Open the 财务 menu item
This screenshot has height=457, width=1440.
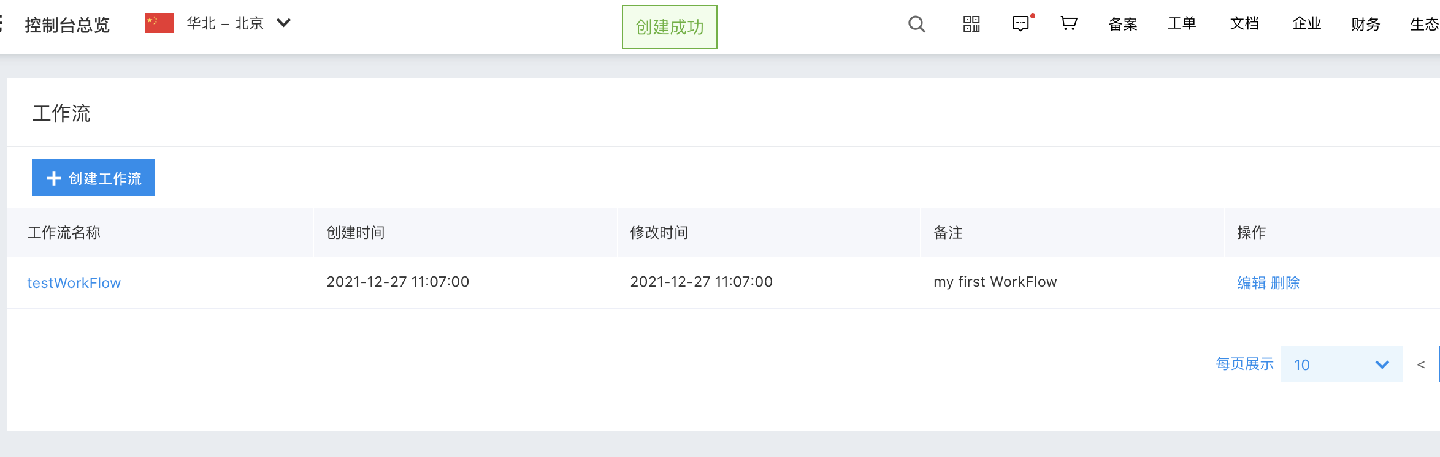pyautogui.click(x=1365, y=24)
